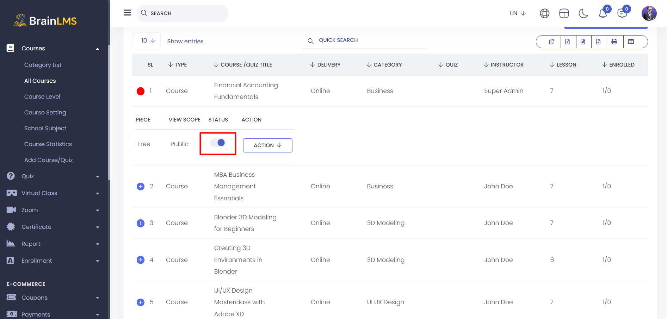Collapse the Courses sidebar section
The image size is (667, 319).
(53, 48)
